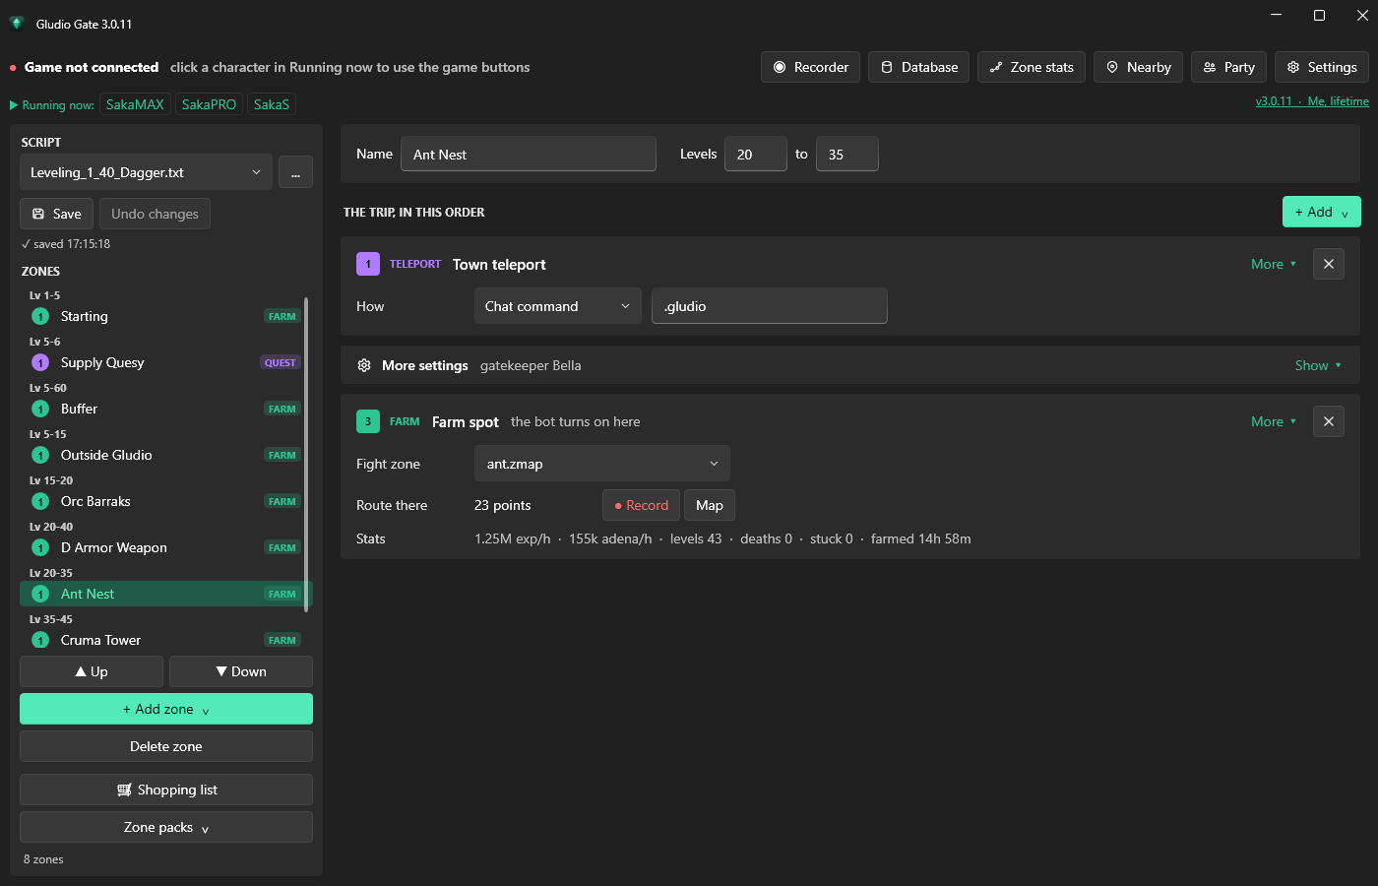This screenshot has width=1378, height=886.
Task: Show the More settings section
Action: [x=1318, y=365]
